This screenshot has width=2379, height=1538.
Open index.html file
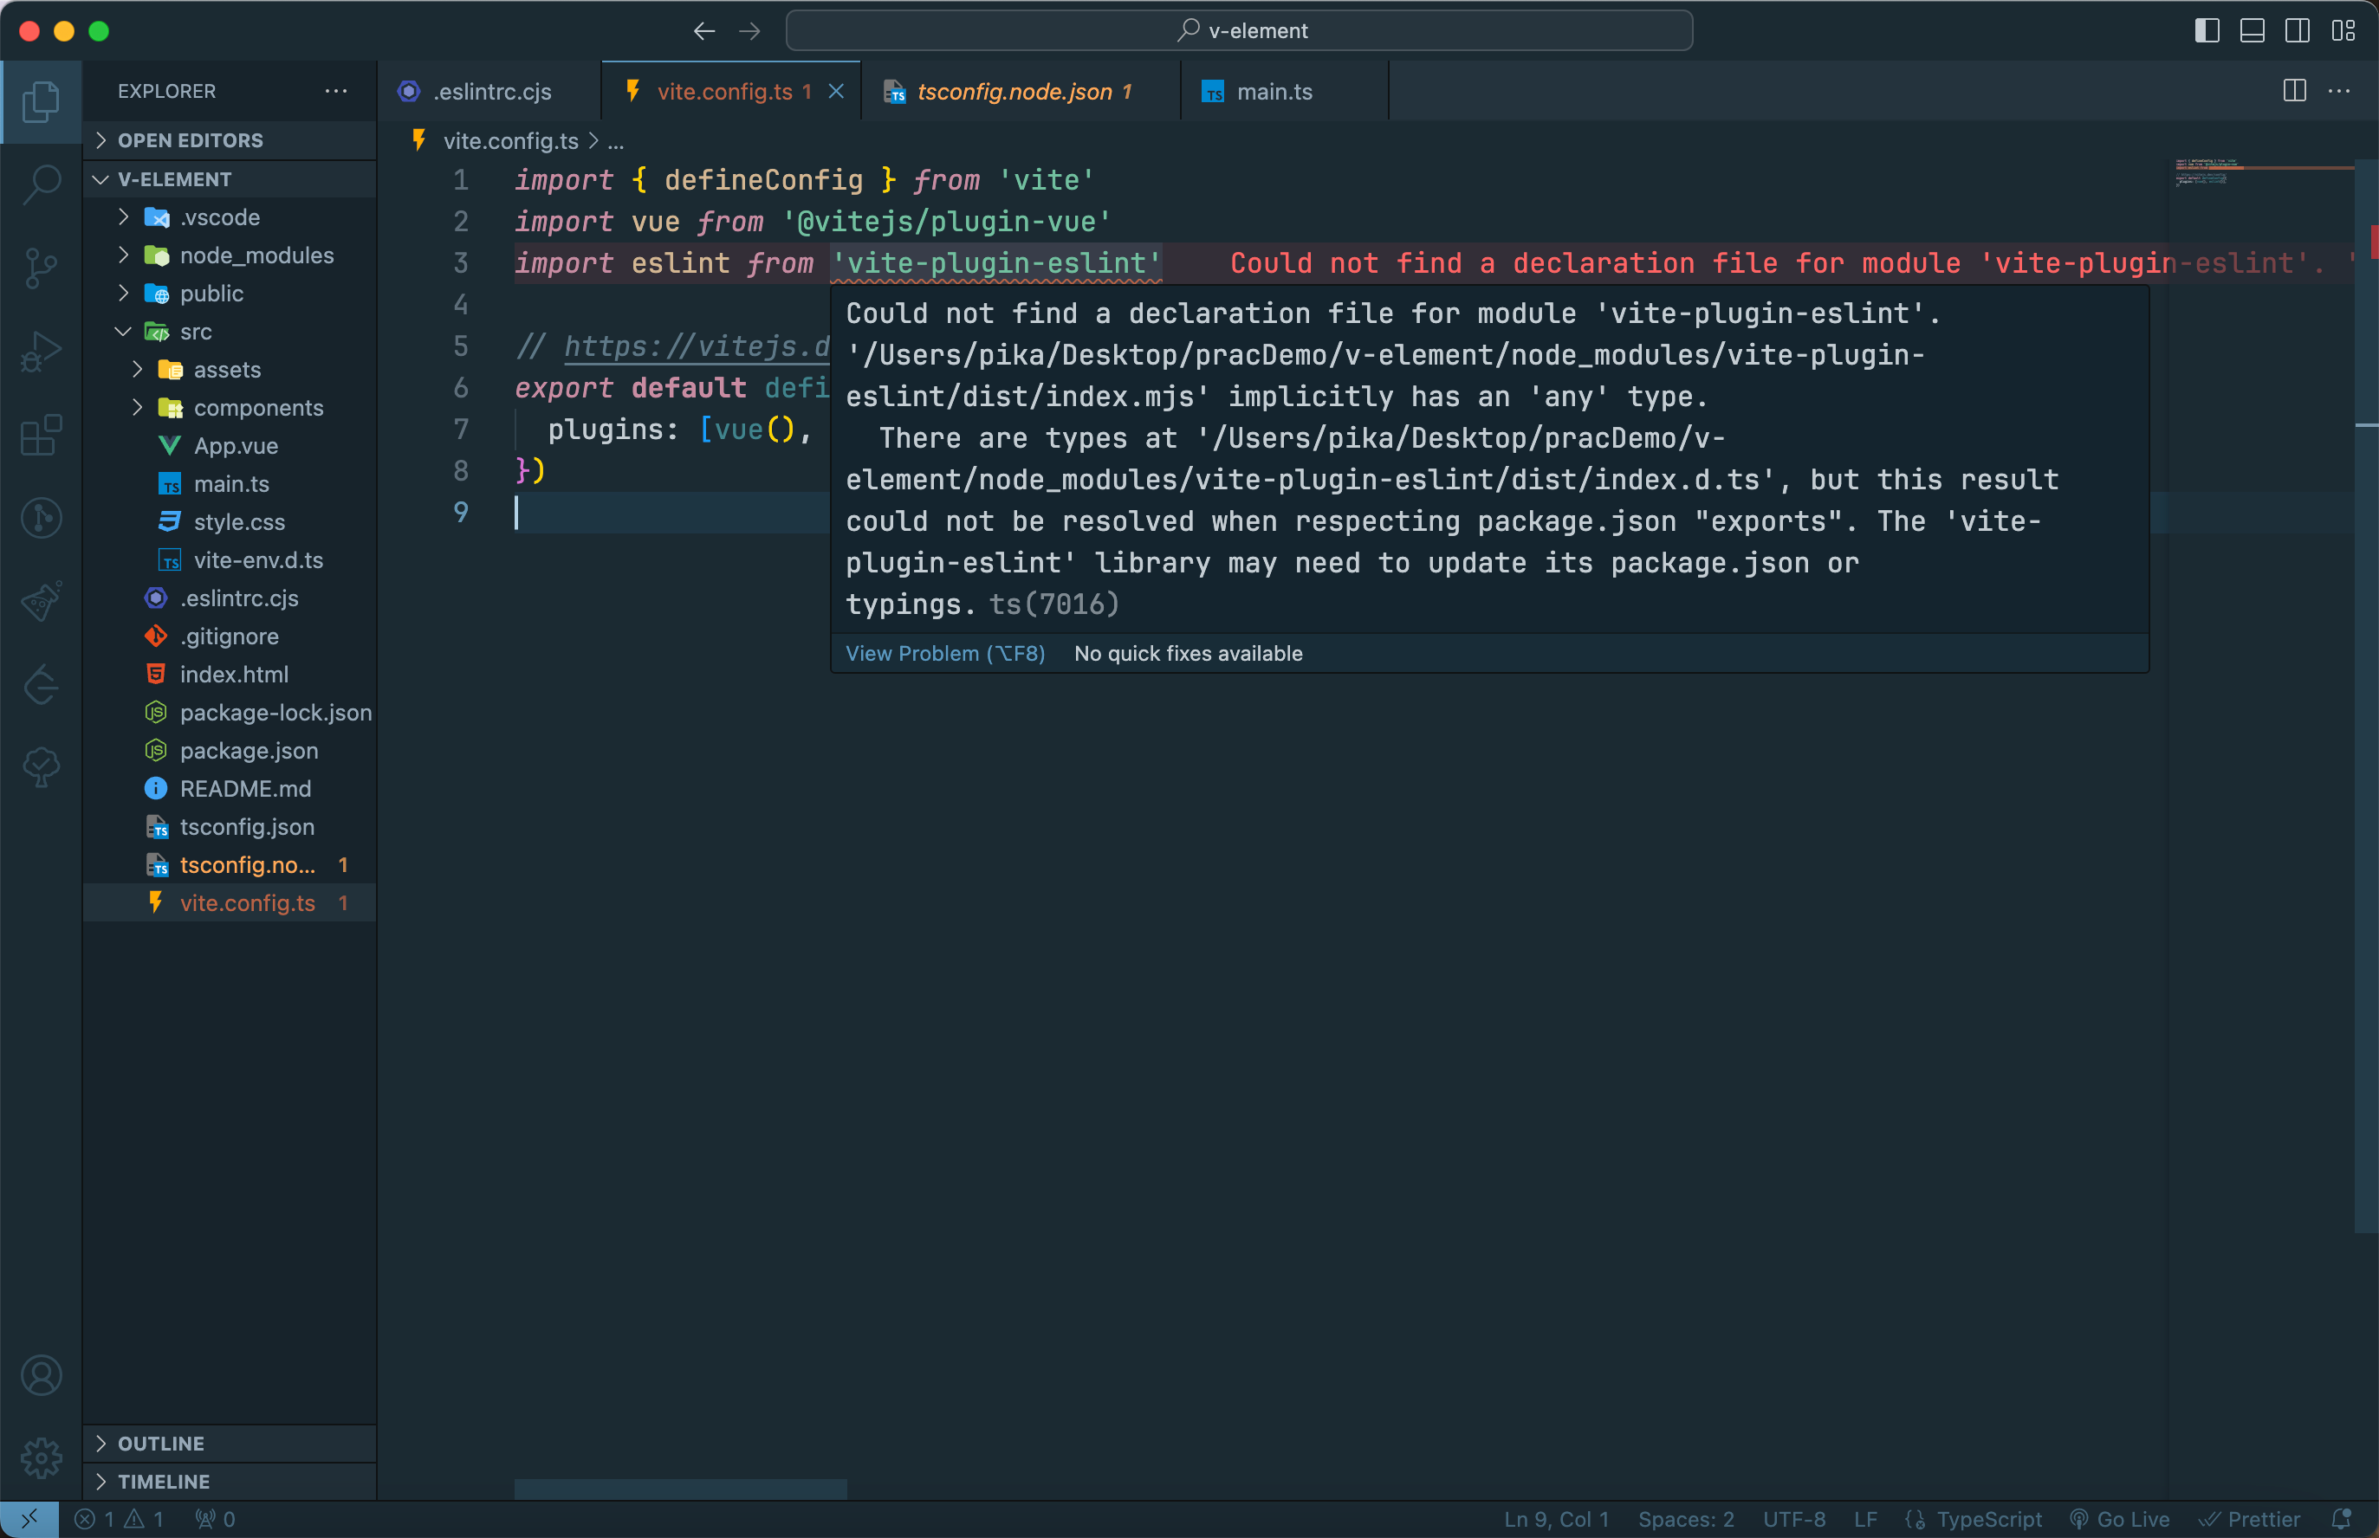tap(230, 674)
